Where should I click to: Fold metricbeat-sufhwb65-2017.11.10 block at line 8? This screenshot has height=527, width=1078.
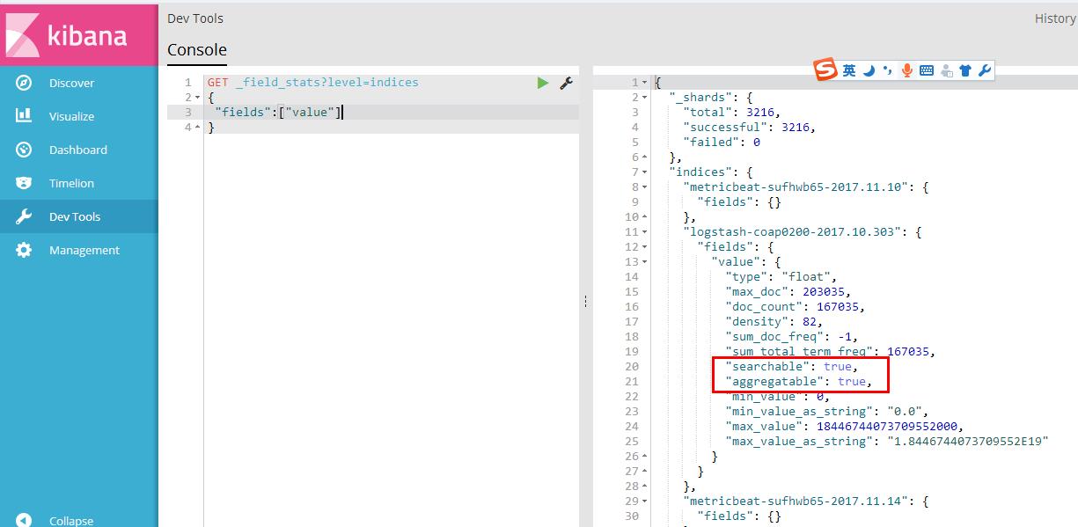click(645, 187)
